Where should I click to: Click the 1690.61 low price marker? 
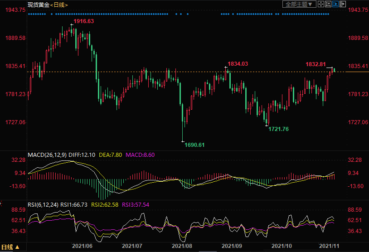coord(195,145)
